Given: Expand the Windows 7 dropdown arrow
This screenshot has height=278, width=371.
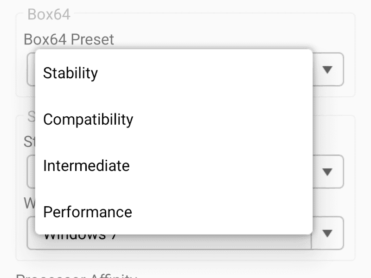Looking at the screenshot, I should click(x=328, y=233).
